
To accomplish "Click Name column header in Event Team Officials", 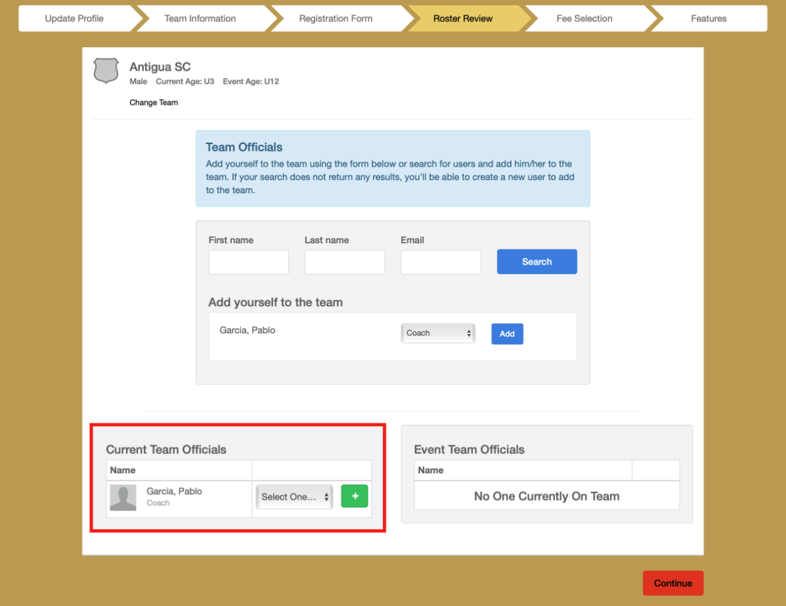I will pos(430,470).
